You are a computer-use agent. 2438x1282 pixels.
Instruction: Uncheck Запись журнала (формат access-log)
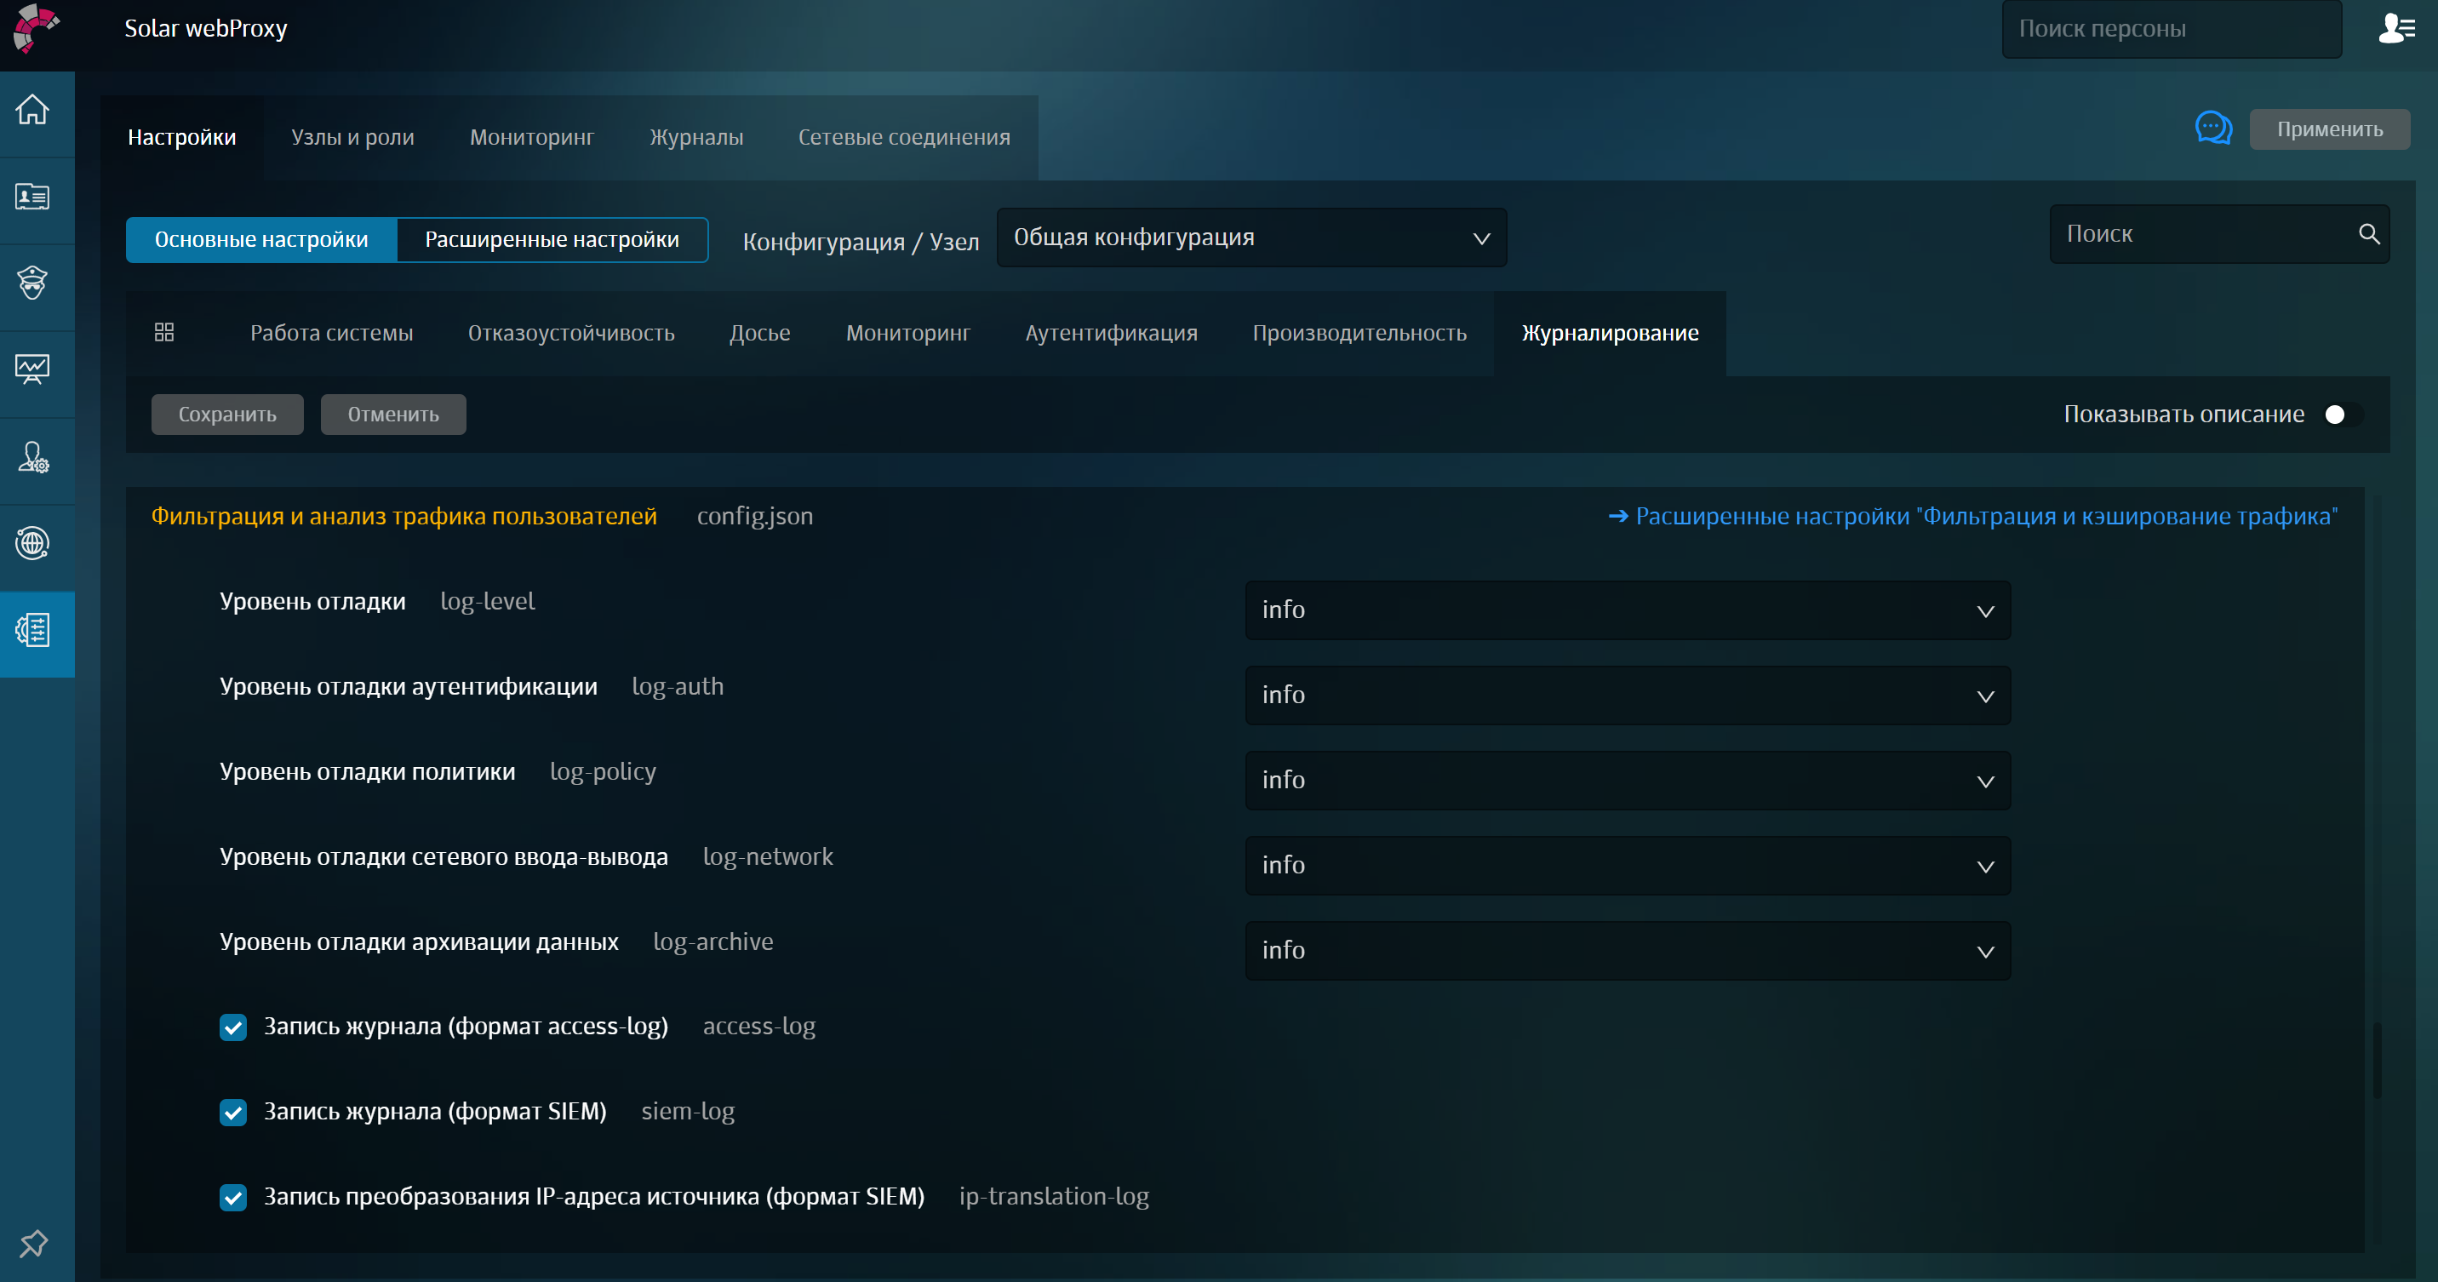pyautogui.click(x=233, y=1027)
